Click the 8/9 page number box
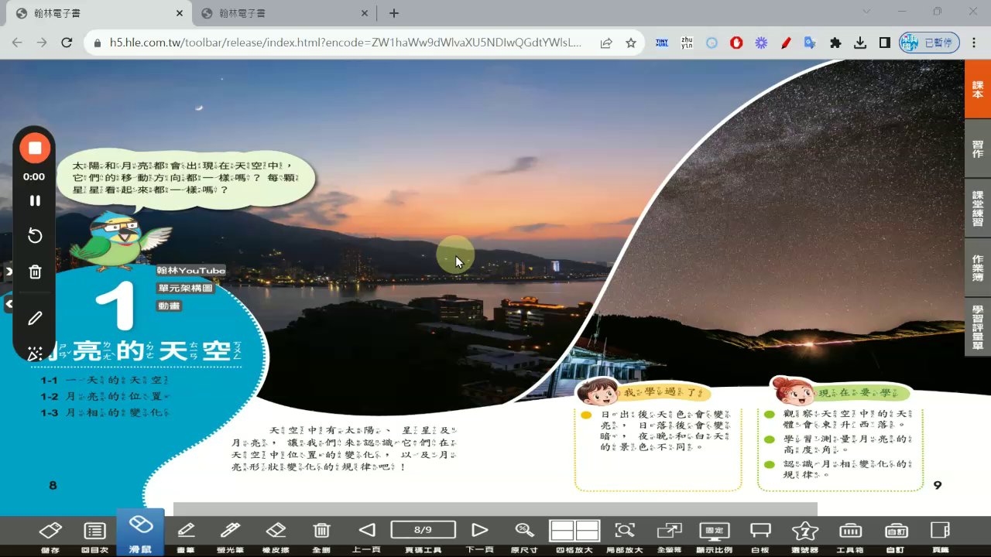This screenshot has height=557, width=991. [x=423, y=530]
